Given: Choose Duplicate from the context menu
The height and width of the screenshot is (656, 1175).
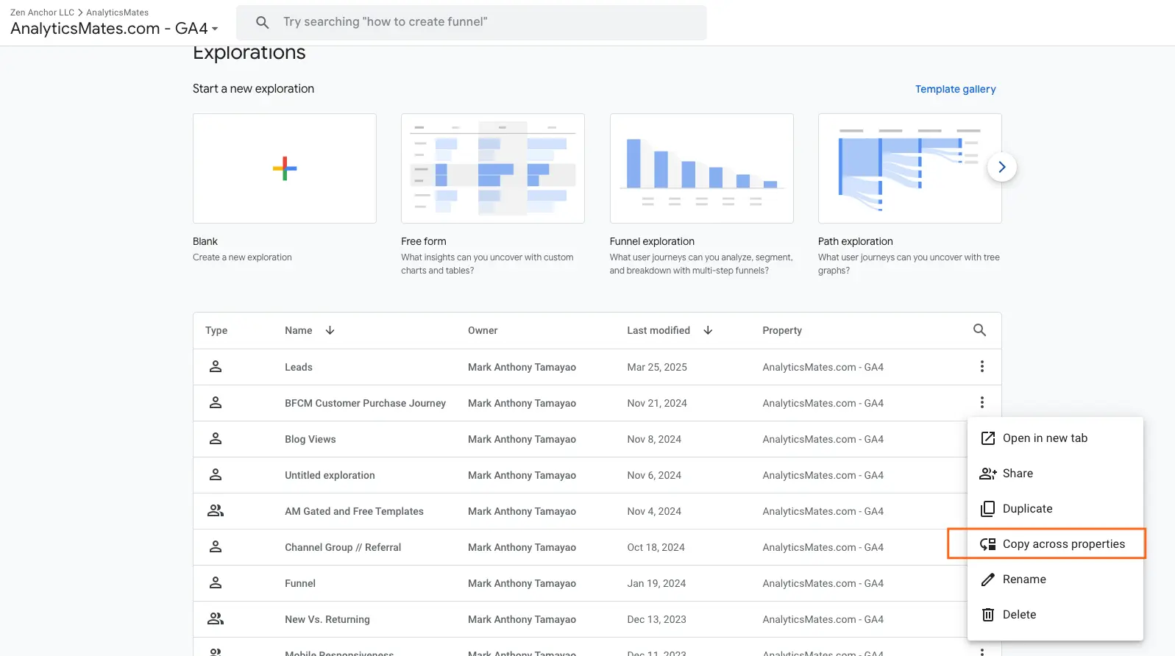Looking at the screenshot, I should (x=1055, y=509).
